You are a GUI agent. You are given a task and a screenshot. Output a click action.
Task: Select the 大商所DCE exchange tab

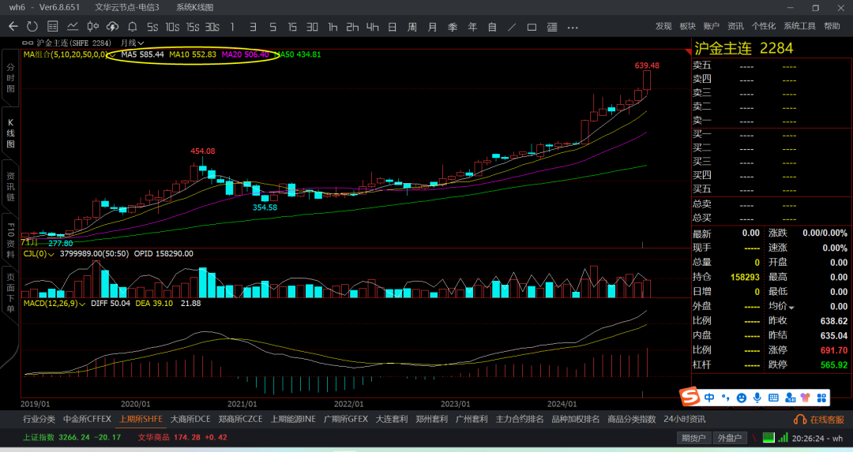point(190,420)
